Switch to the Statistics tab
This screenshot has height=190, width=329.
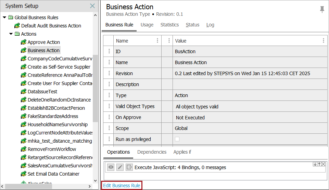point(169,25)
